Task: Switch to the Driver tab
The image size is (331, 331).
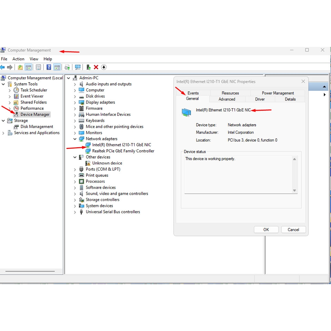Action: tap(260, 99)
